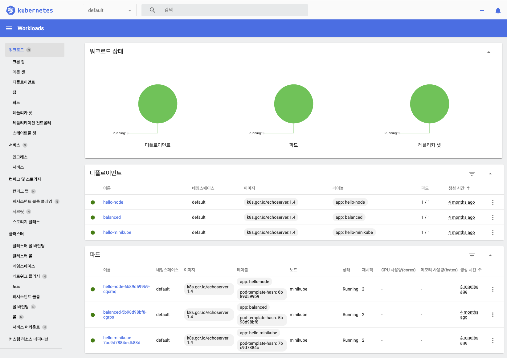Collapse the 디플로이먼트 card
The height and width of the screenshot is (358, 507).
coord(490,174)
